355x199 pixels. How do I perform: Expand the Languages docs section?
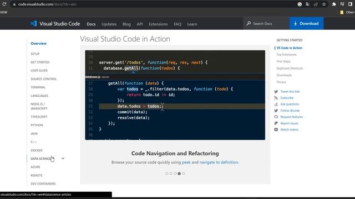click(x=39, y=96)
